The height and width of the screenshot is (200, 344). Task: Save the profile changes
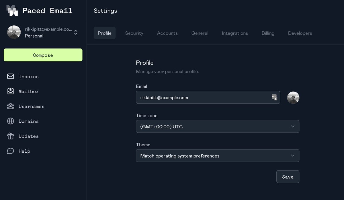[x=288, y=177]
